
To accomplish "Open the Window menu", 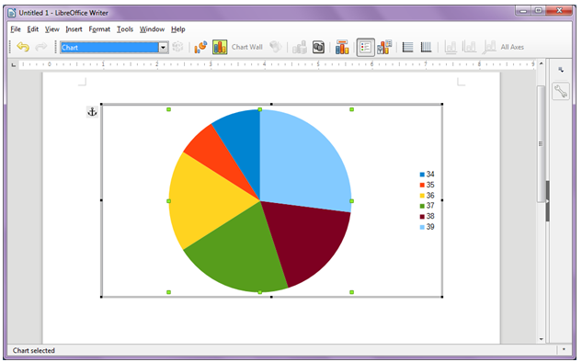I will tap(153, 28).
